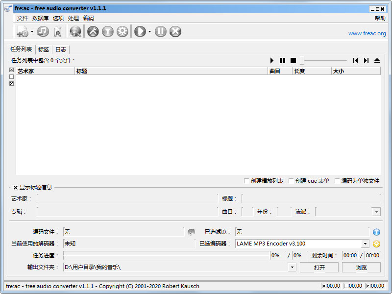Image resolution: width=392 pixels, height=294 pixels.
Task: Click the output folder path field
Action: (x=175, y=267)
